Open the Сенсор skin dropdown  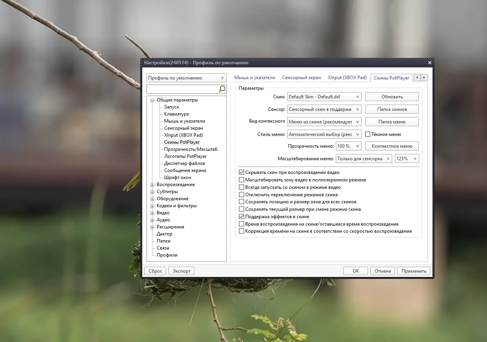pos(324,109)
